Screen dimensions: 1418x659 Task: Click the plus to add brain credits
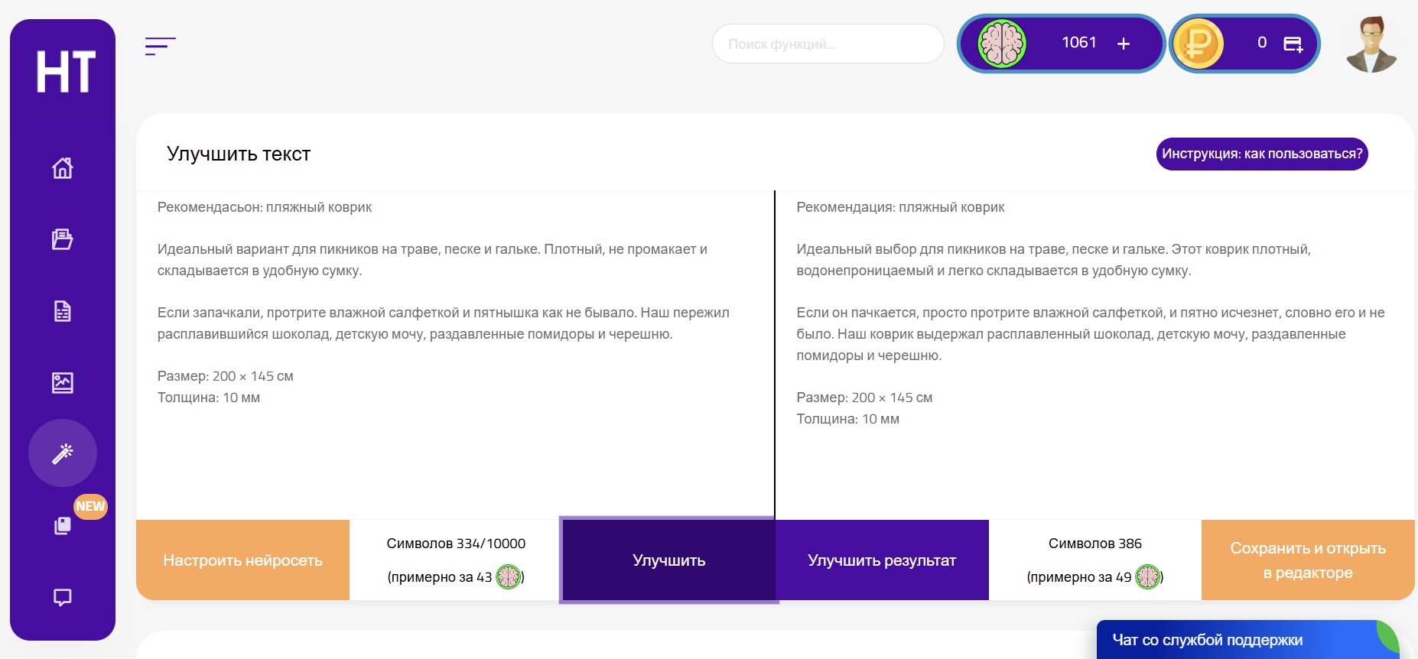pos(1124,44)
